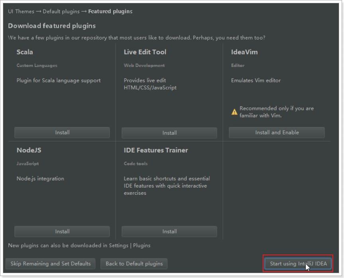
Task: Click Featured plugins in the breadcrumb
Action: 110,12
